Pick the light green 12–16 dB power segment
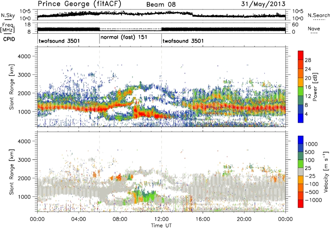 [x=301, y=91]
